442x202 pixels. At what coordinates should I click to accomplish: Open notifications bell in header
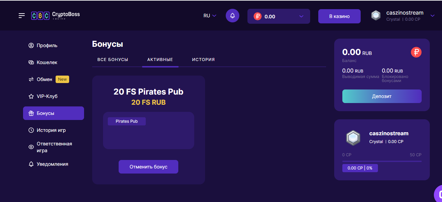(x=233, y=16)
